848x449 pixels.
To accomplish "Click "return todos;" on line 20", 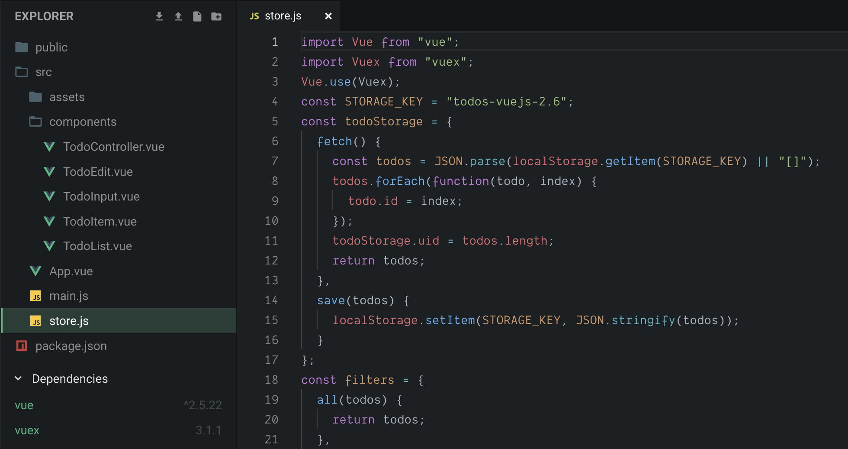I will pos(379,420).
